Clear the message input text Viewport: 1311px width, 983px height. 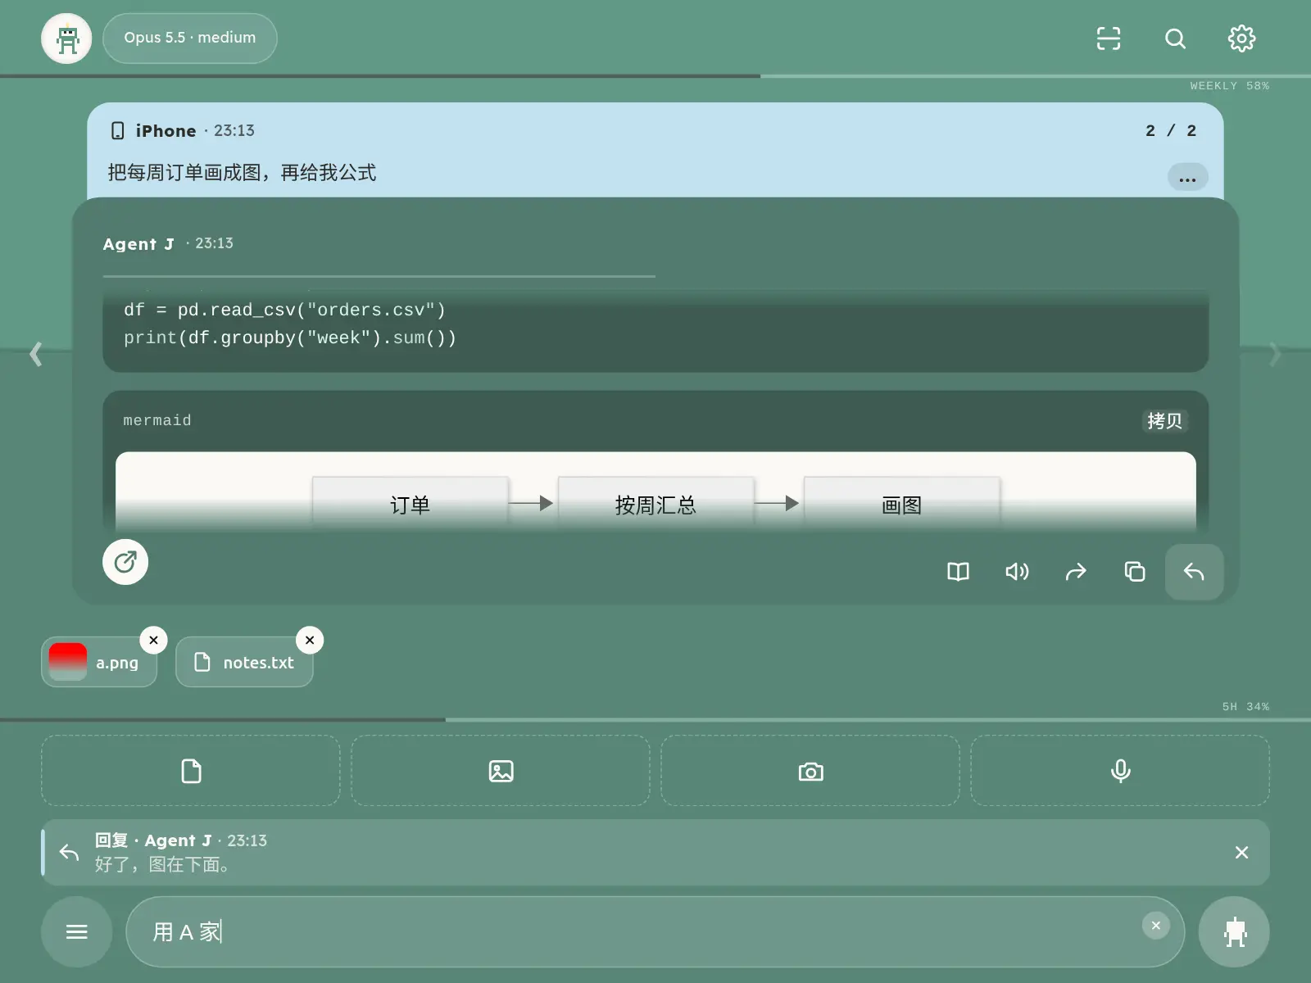point(1156,926)
